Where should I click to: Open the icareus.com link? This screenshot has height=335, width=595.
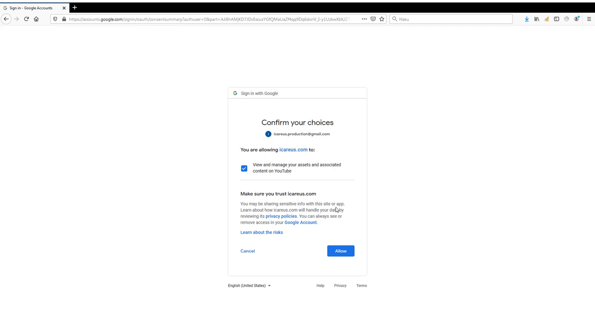coord(293,150)
